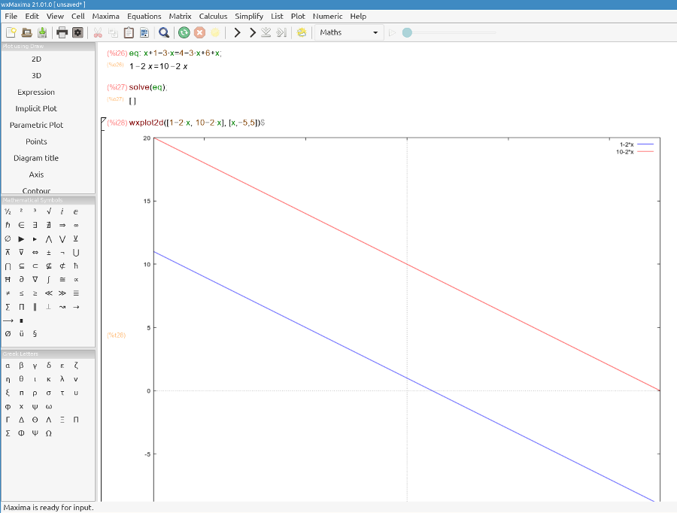
Task: Open the Simplify menu
Action: pyautogui.click(x=249, y=16)
